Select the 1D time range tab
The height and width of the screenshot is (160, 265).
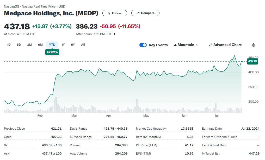9,45
